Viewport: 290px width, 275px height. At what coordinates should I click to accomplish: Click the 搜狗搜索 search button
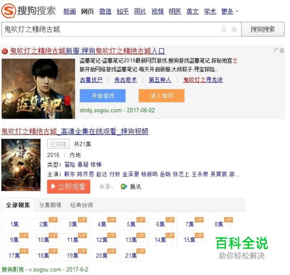click(x=263, y=29)
